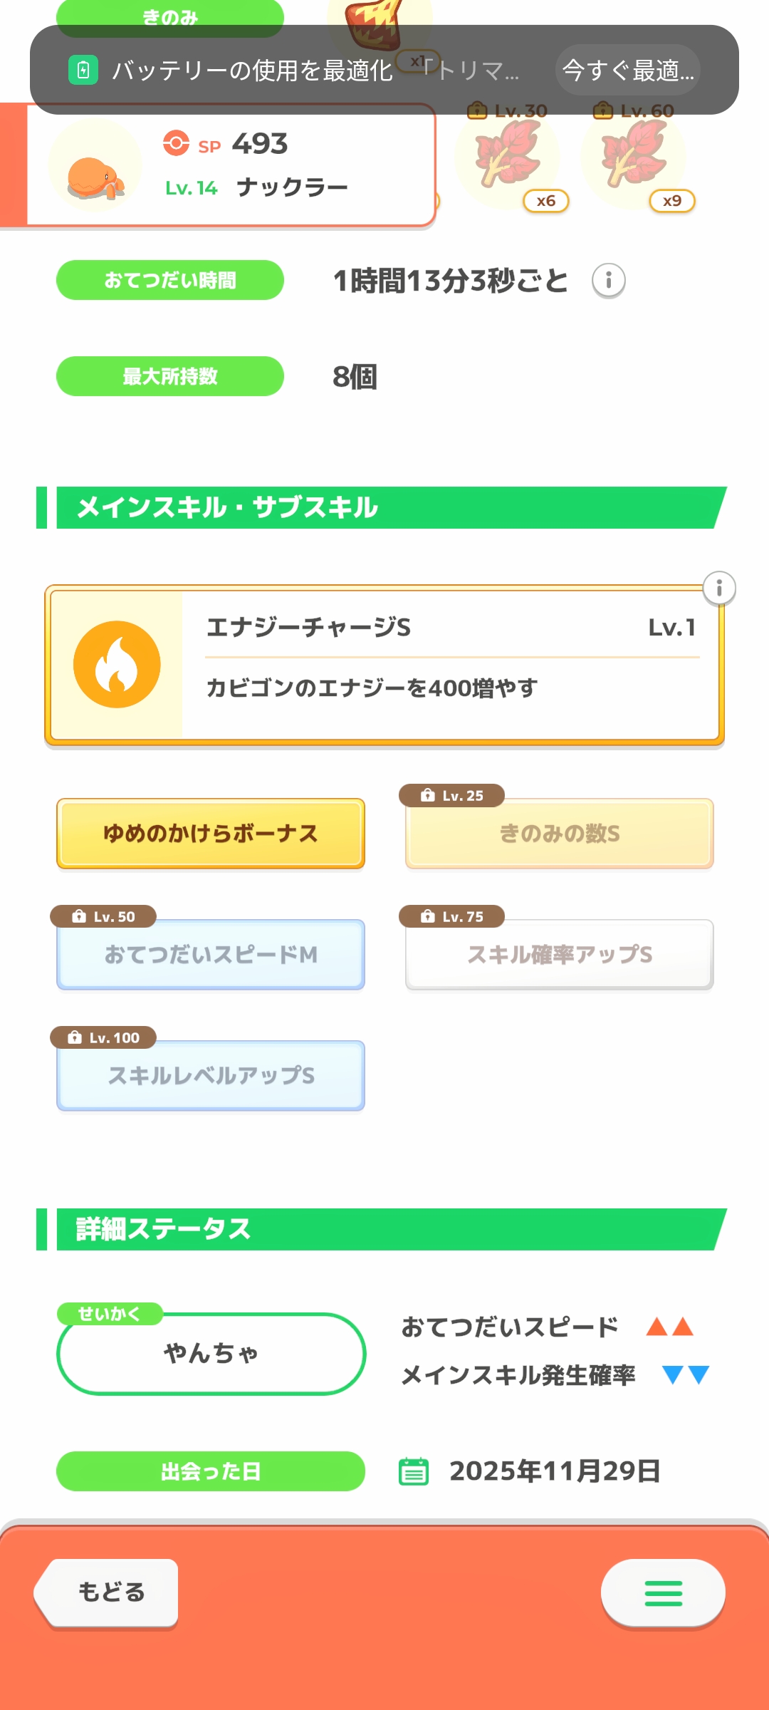Tap the Lv.60 locked berry icon
Viewport: 769px width, 1710px height.
pos(634,155)
